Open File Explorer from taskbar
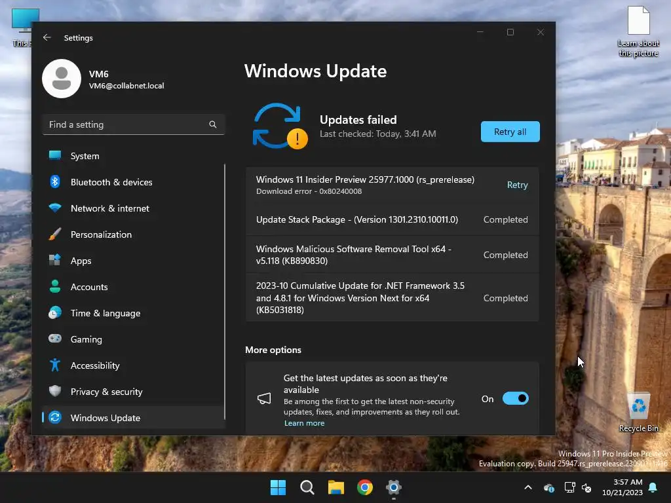The image size is (671, 503). click(x=336, y=487)
